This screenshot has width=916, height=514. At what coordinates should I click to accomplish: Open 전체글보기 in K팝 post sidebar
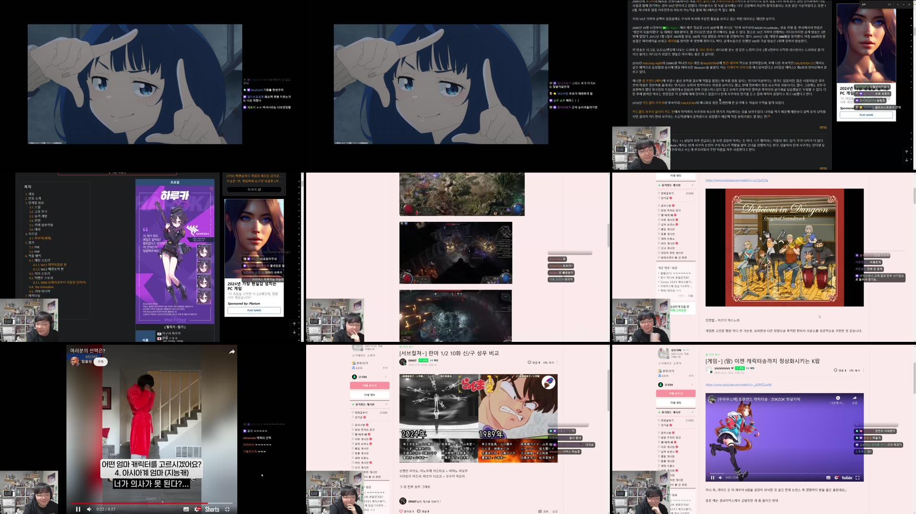[667, 421]
